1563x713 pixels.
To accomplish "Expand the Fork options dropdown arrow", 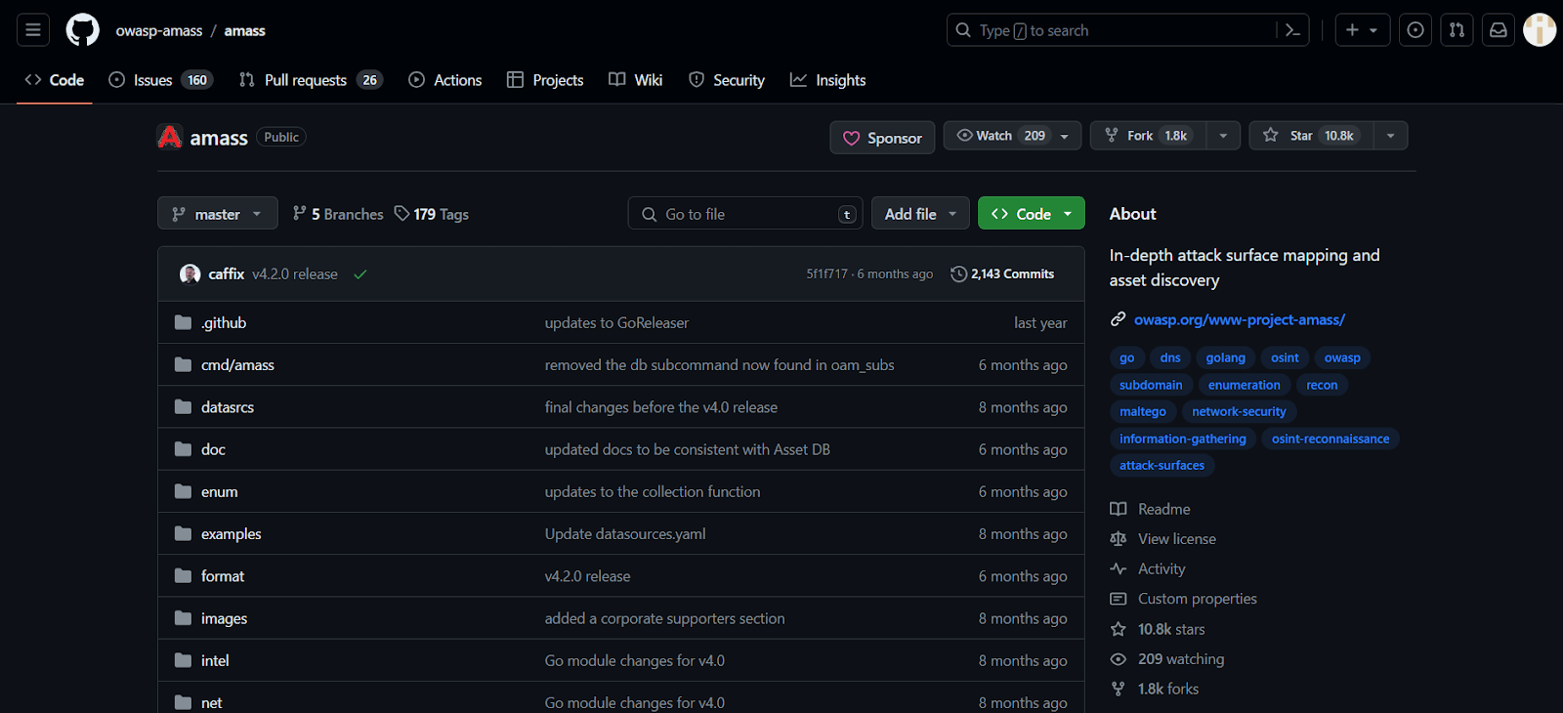I will click(x=1223, y=136).
